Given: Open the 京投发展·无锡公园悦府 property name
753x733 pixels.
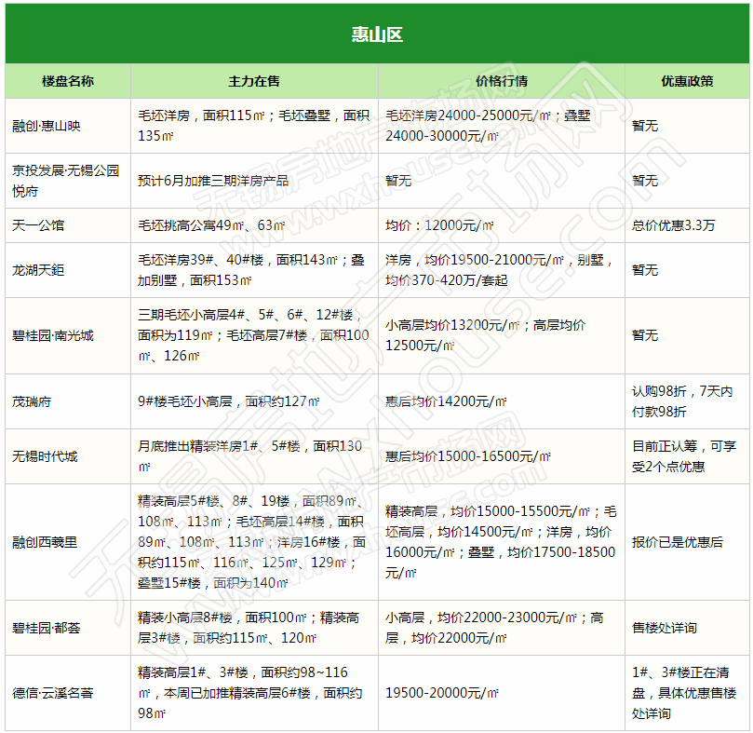Looking at the screenshot, I should coord(65,180).
